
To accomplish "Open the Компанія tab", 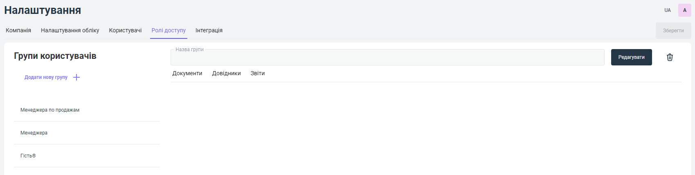I will tap(18, 30).
